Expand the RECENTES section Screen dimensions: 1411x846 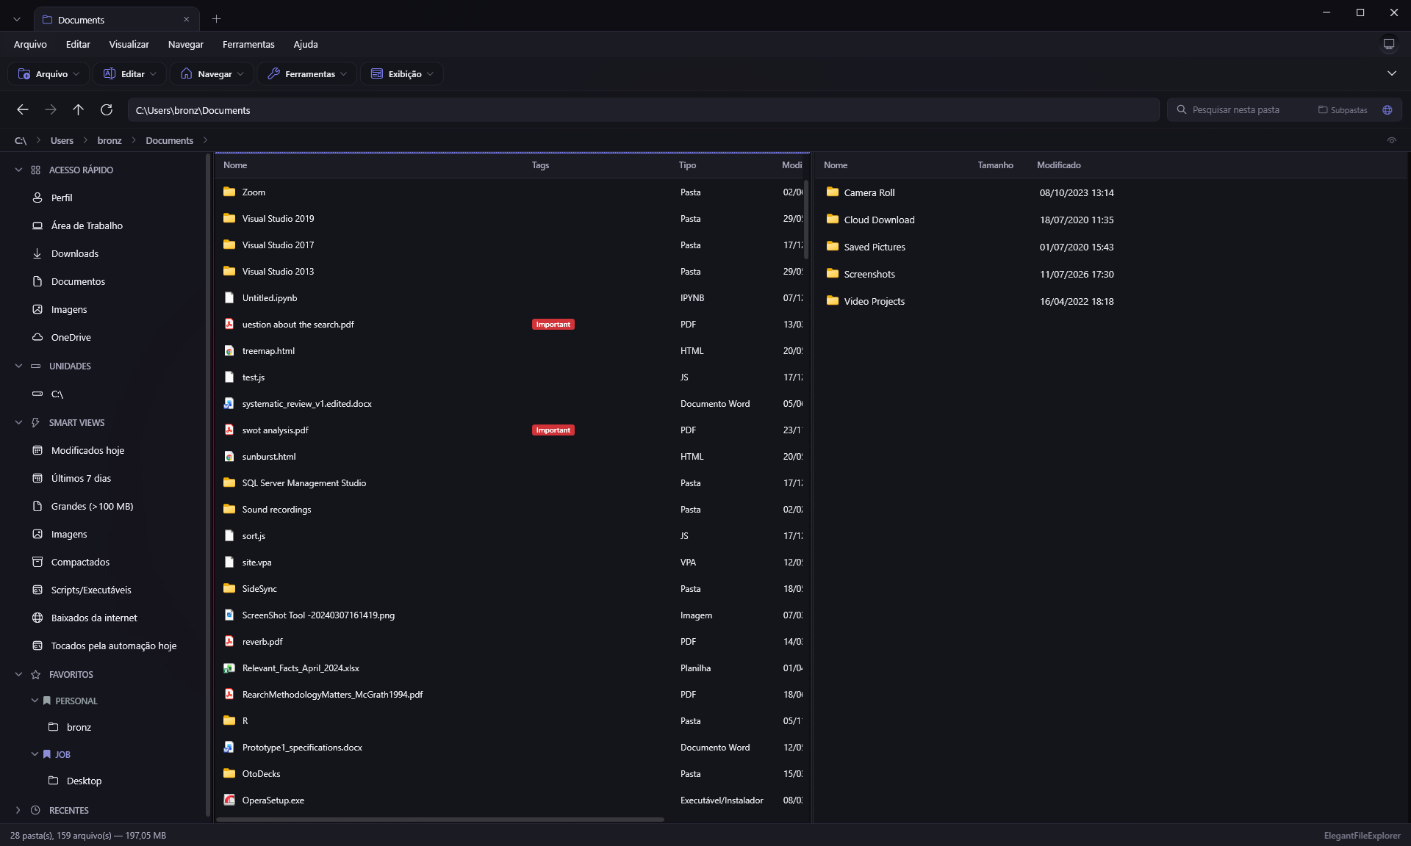[x=18, y=810]
